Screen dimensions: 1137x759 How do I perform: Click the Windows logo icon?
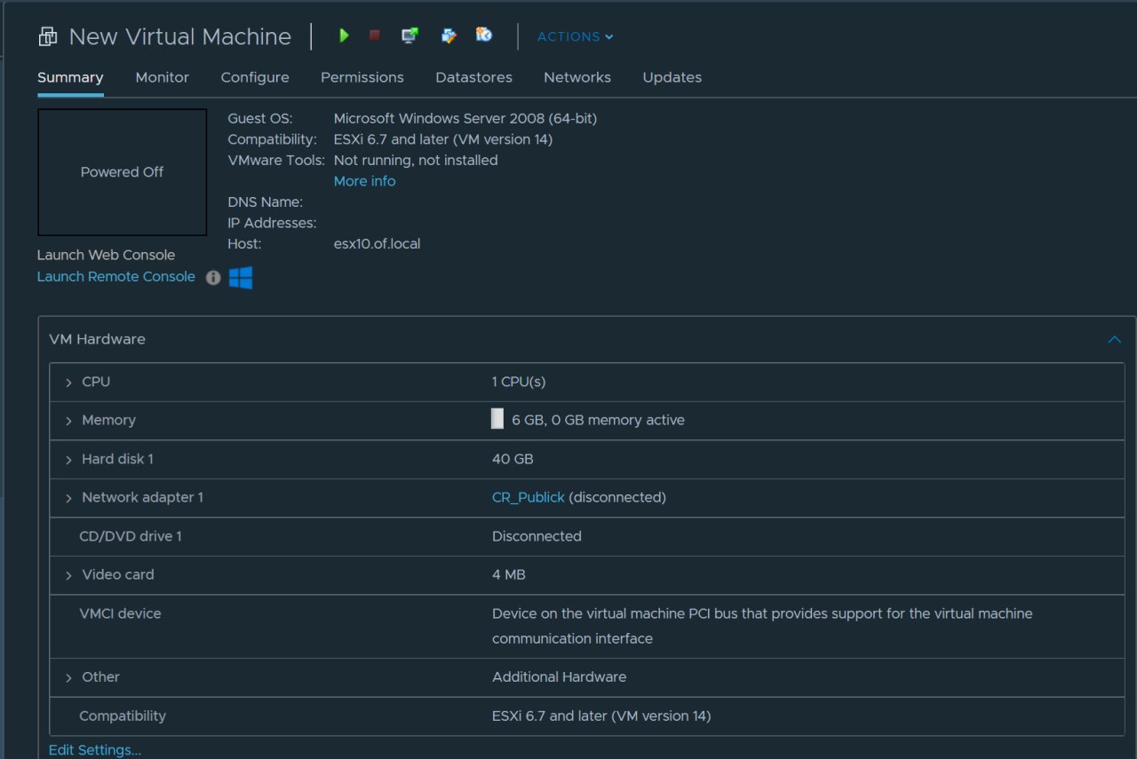[241, 277]
